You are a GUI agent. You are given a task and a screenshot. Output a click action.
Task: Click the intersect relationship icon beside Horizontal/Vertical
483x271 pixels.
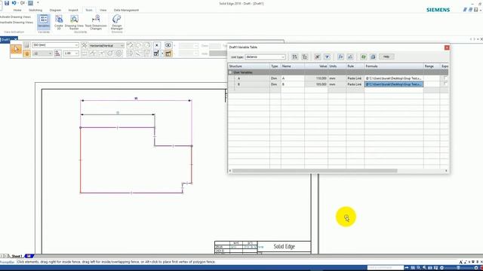tap(84, 45)
